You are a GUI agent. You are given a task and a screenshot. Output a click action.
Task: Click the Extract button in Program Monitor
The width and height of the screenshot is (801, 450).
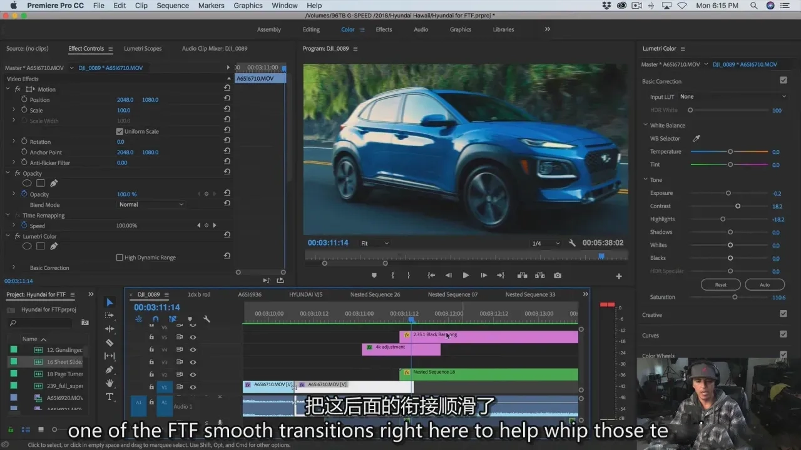click(539, 276)
